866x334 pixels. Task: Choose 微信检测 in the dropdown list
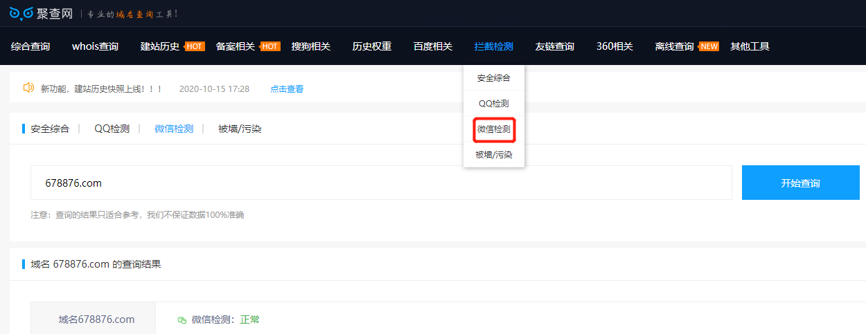[493, 129]
